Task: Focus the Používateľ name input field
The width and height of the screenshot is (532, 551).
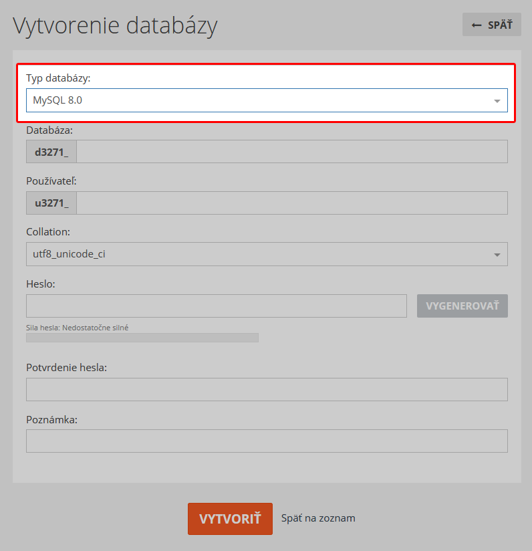Action: pos(292,203)
